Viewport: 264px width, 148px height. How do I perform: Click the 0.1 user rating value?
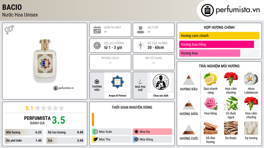(29, 108)
